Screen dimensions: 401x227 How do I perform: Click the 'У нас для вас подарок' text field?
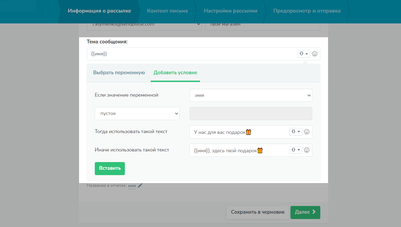tap(238, 132)
